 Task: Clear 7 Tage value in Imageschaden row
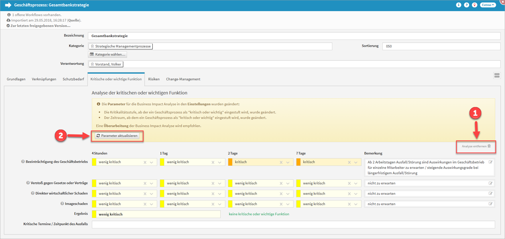(349, 204)
